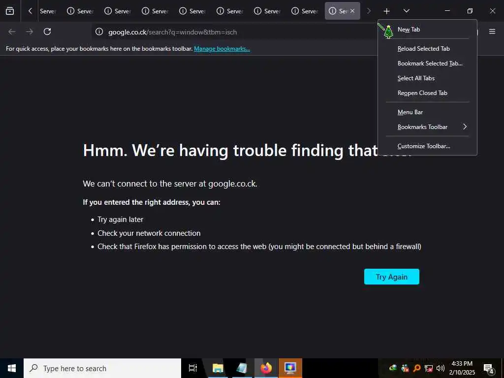Click "Check that Firefox has permission" bullet

click(x=259, y=247)
